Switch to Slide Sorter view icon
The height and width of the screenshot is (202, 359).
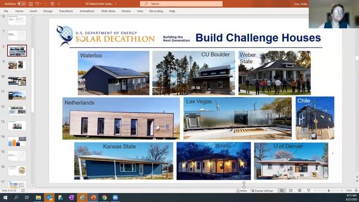(x=291, y=191)
